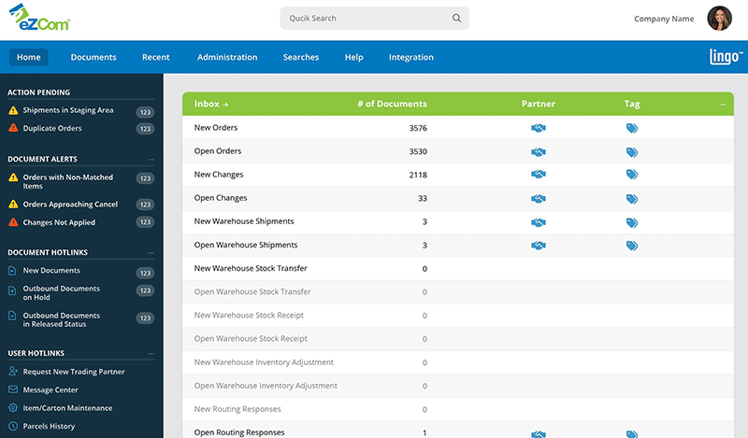Open the Documents menu
The height and width of the screenshot is (438, 748).
(93, 57)
